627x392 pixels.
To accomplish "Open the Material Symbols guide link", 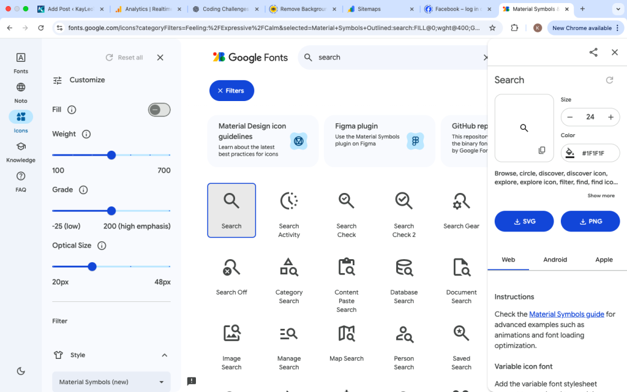I will 566,314.
